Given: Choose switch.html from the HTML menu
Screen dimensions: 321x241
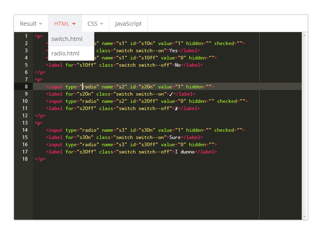Looking at the screenshot, I should 67,39.
